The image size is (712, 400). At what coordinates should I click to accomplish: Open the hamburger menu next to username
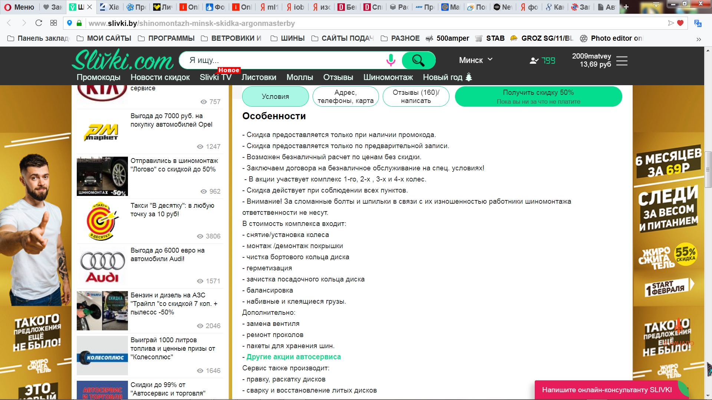622,61
